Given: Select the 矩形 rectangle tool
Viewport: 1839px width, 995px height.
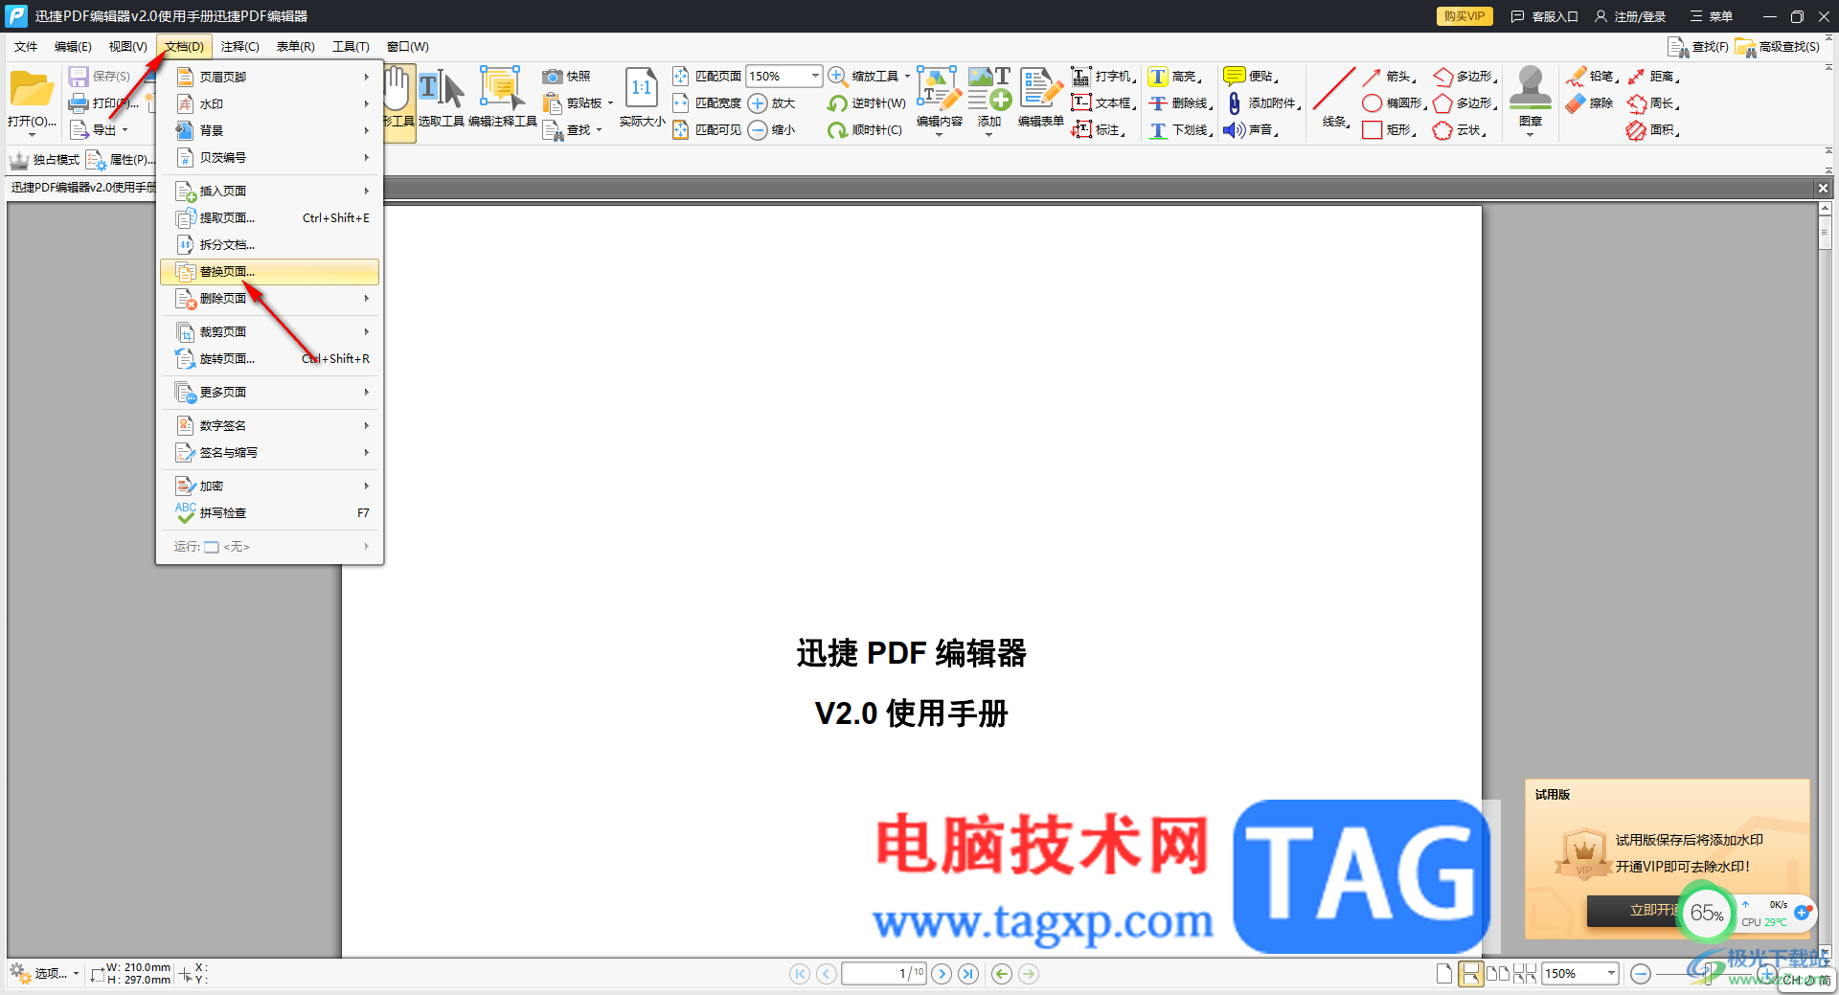Looking at the screenshot, I should (x=1388, y=130).
